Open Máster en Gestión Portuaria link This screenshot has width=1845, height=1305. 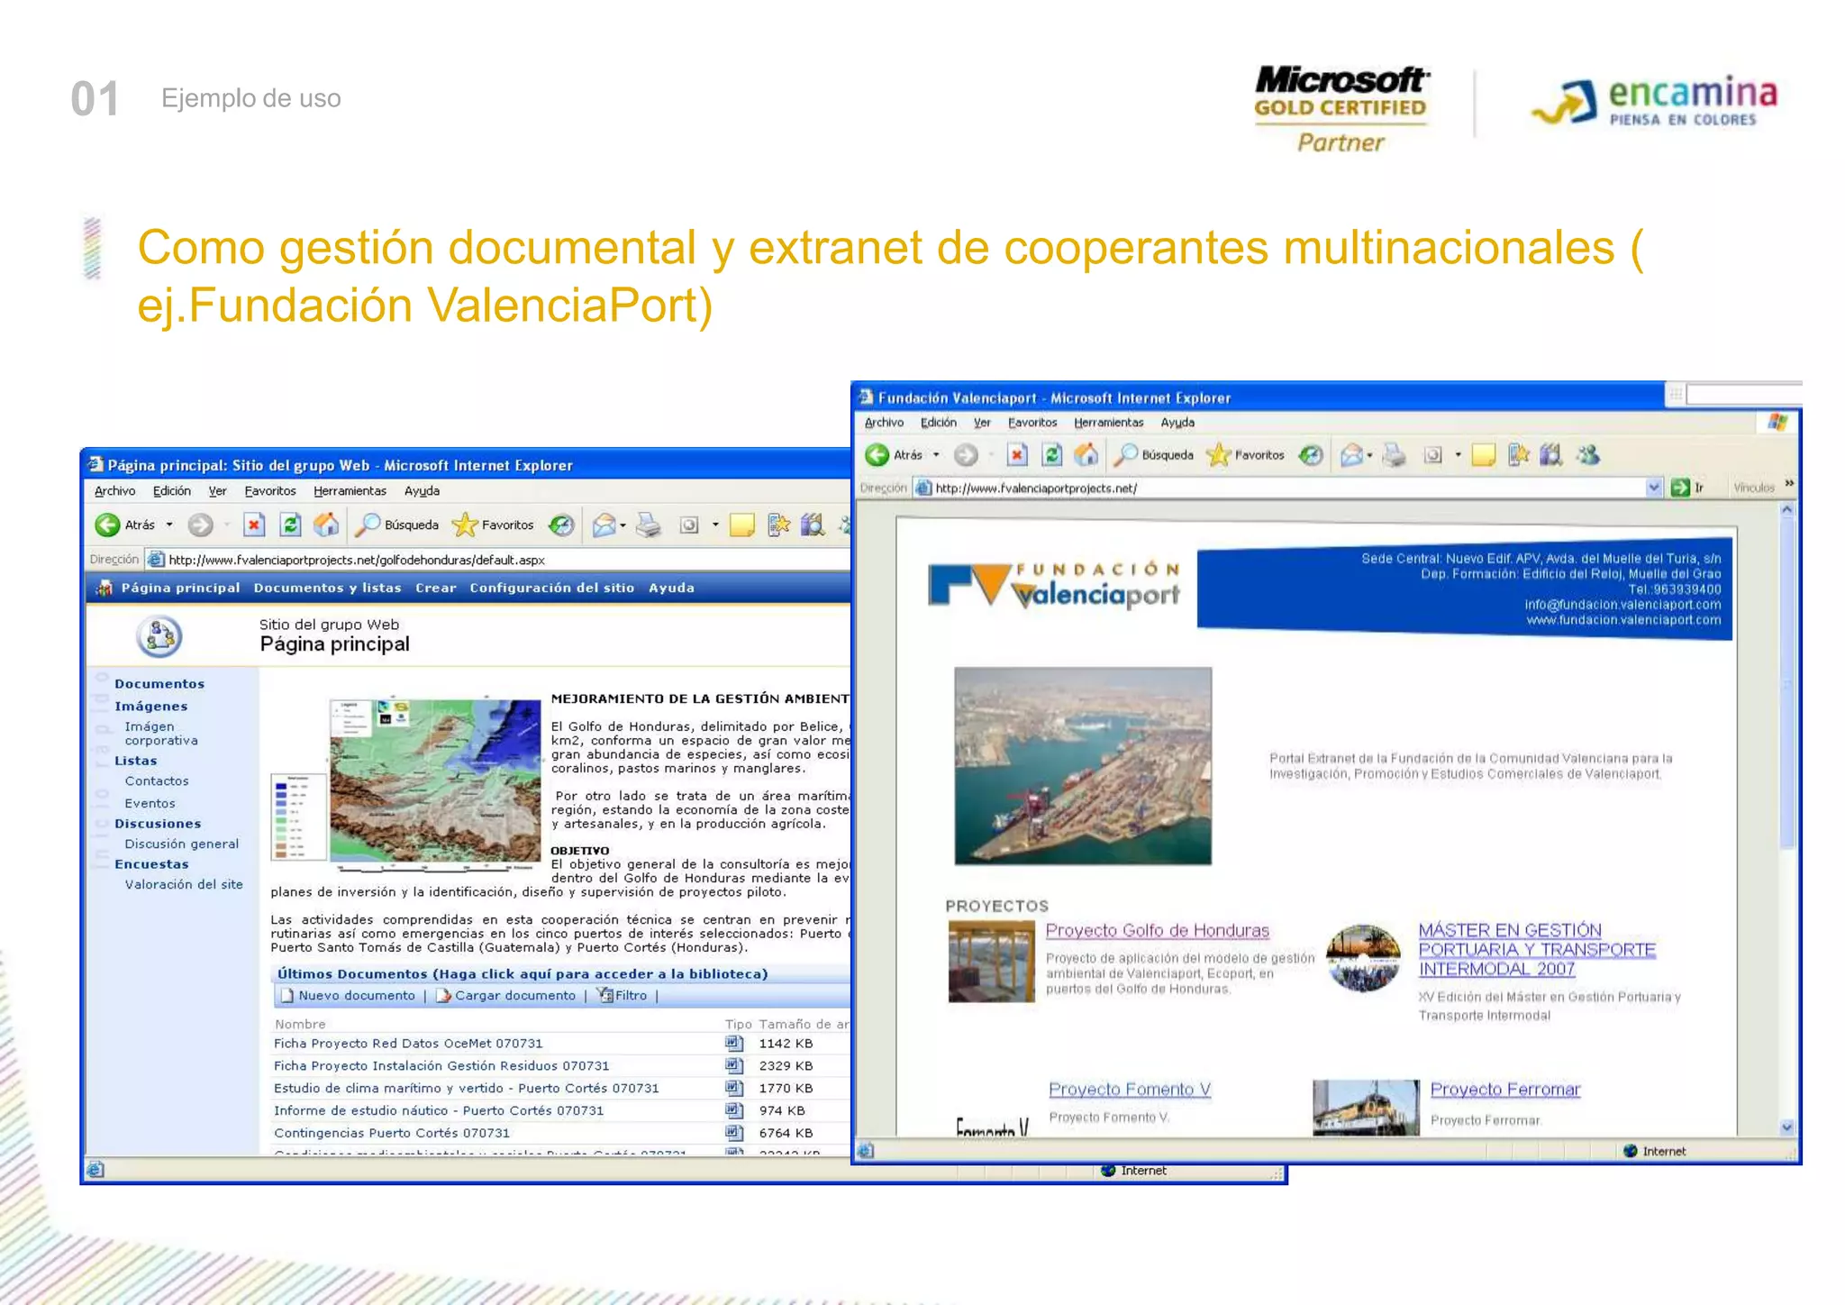pos(1537,949)
